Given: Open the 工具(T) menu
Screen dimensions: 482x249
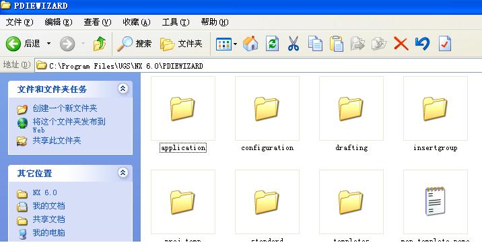Looking at the screenshot, I should point(176,22).
